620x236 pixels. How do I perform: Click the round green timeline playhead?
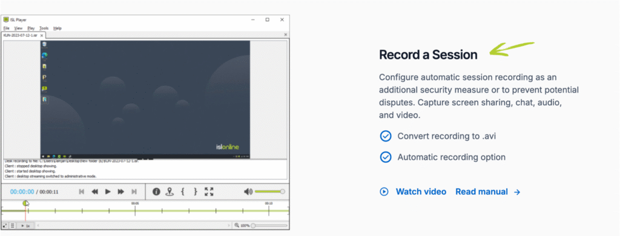coord(25,203)
